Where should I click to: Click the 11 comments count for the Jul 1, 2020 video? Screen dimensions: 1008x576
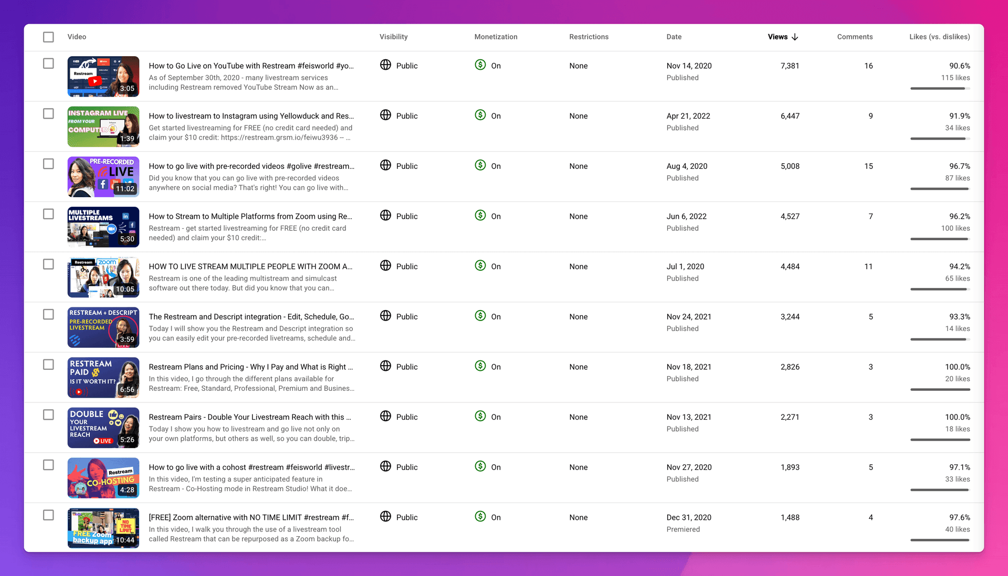pos(868,266)
